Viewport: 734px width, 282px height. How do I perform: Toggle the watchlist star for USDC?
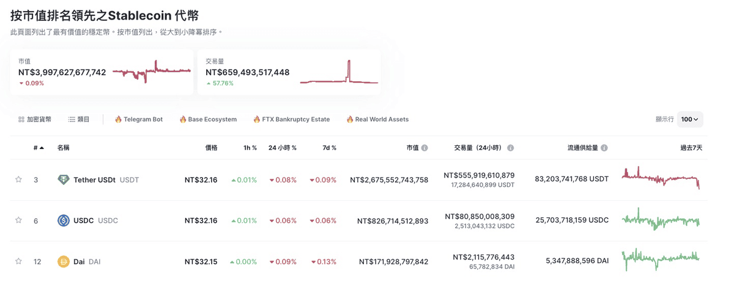point(18,220)
